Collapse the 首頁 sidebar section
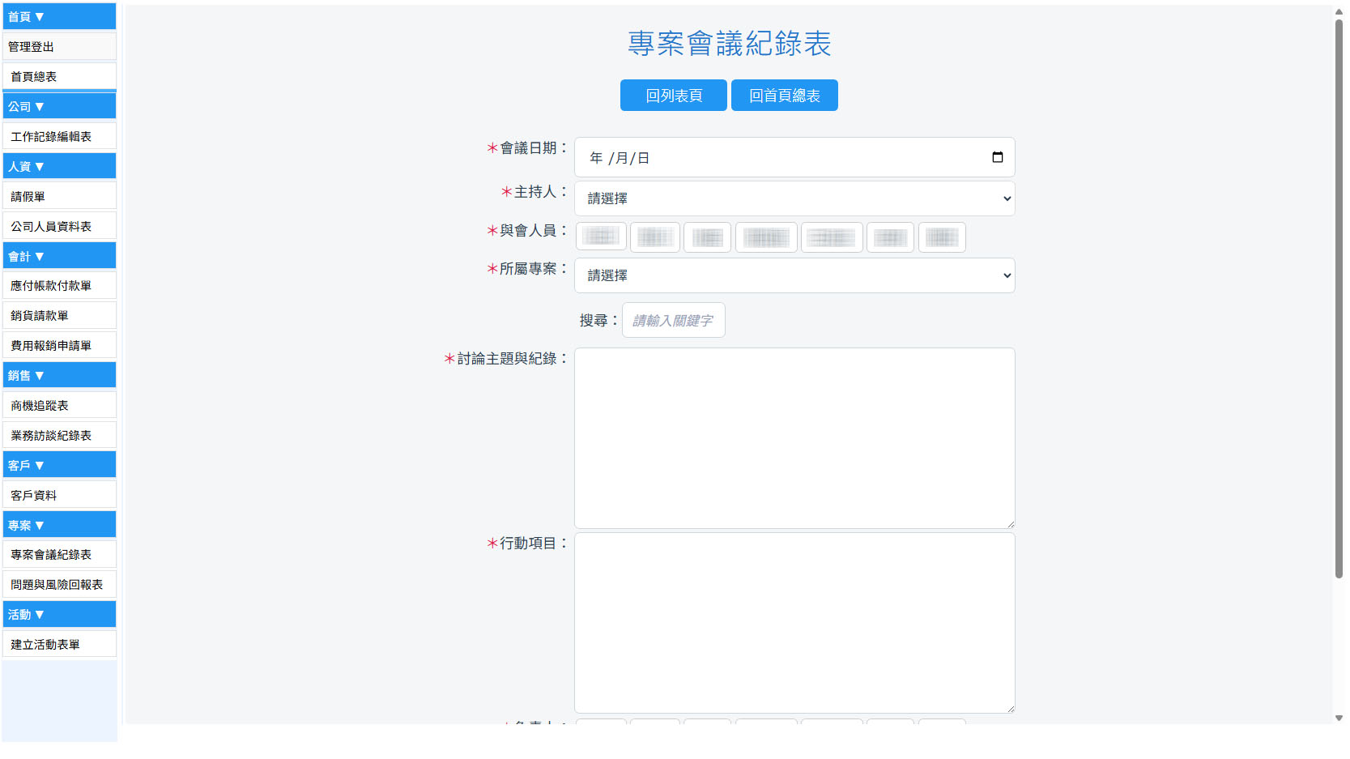 tap(59, 16)
